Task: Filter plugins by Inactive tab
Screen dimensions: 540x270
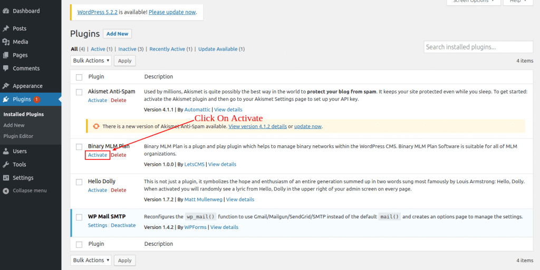Action: tap(127, 49)
